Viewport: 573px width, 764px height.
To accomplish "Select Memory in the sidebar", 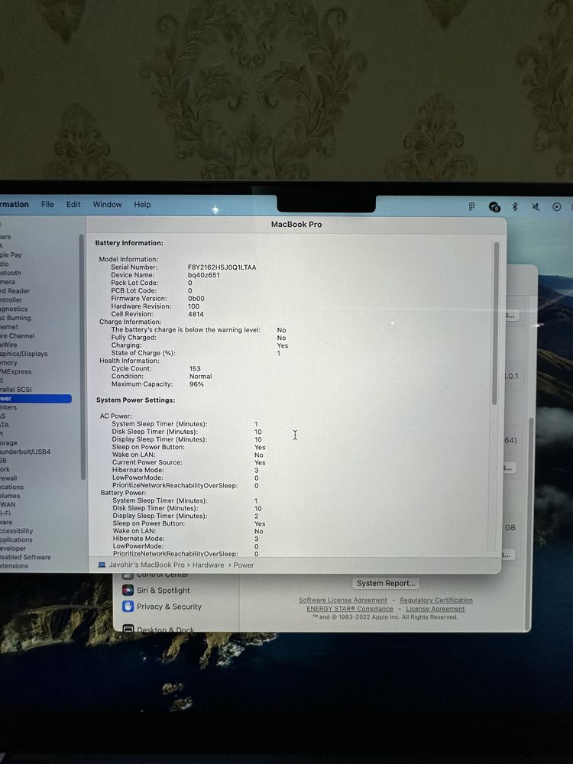I will coord(8,363).
